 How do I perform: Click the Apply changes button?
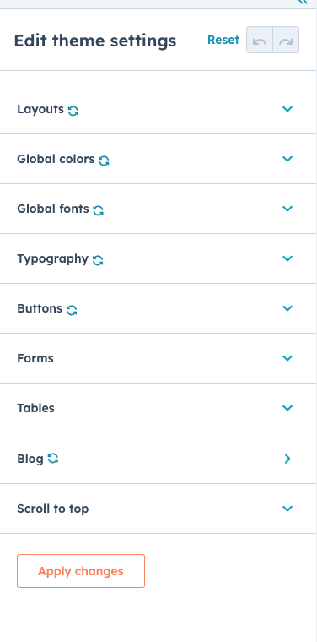pos(81,571)
